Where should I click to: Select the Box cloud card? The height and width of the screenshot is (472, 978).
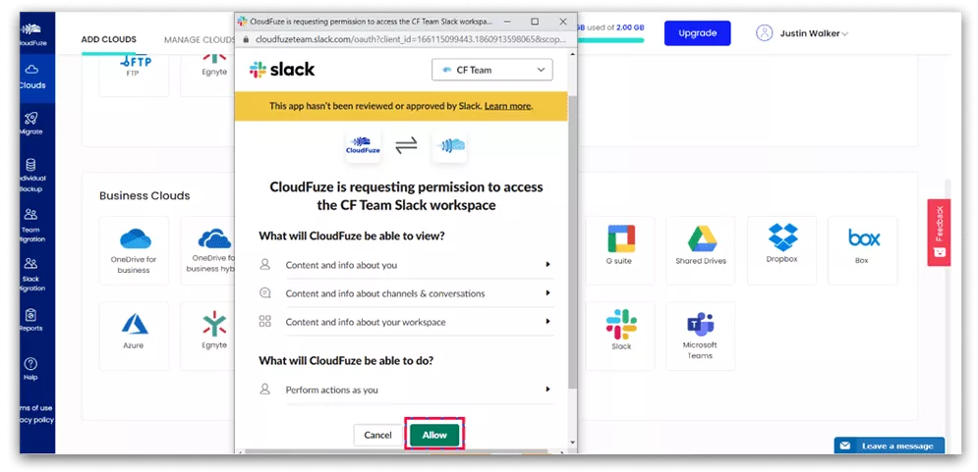coord(863,250)
